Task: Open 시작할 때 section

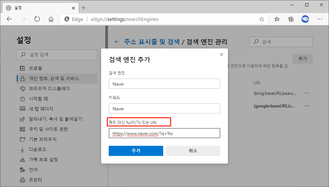Action: (x=57, y=99)
